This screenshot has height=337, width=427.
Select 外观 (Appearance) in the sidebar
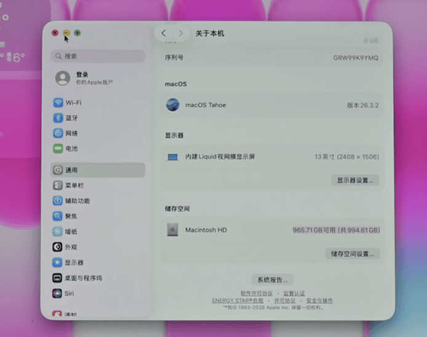click(71, 247)
